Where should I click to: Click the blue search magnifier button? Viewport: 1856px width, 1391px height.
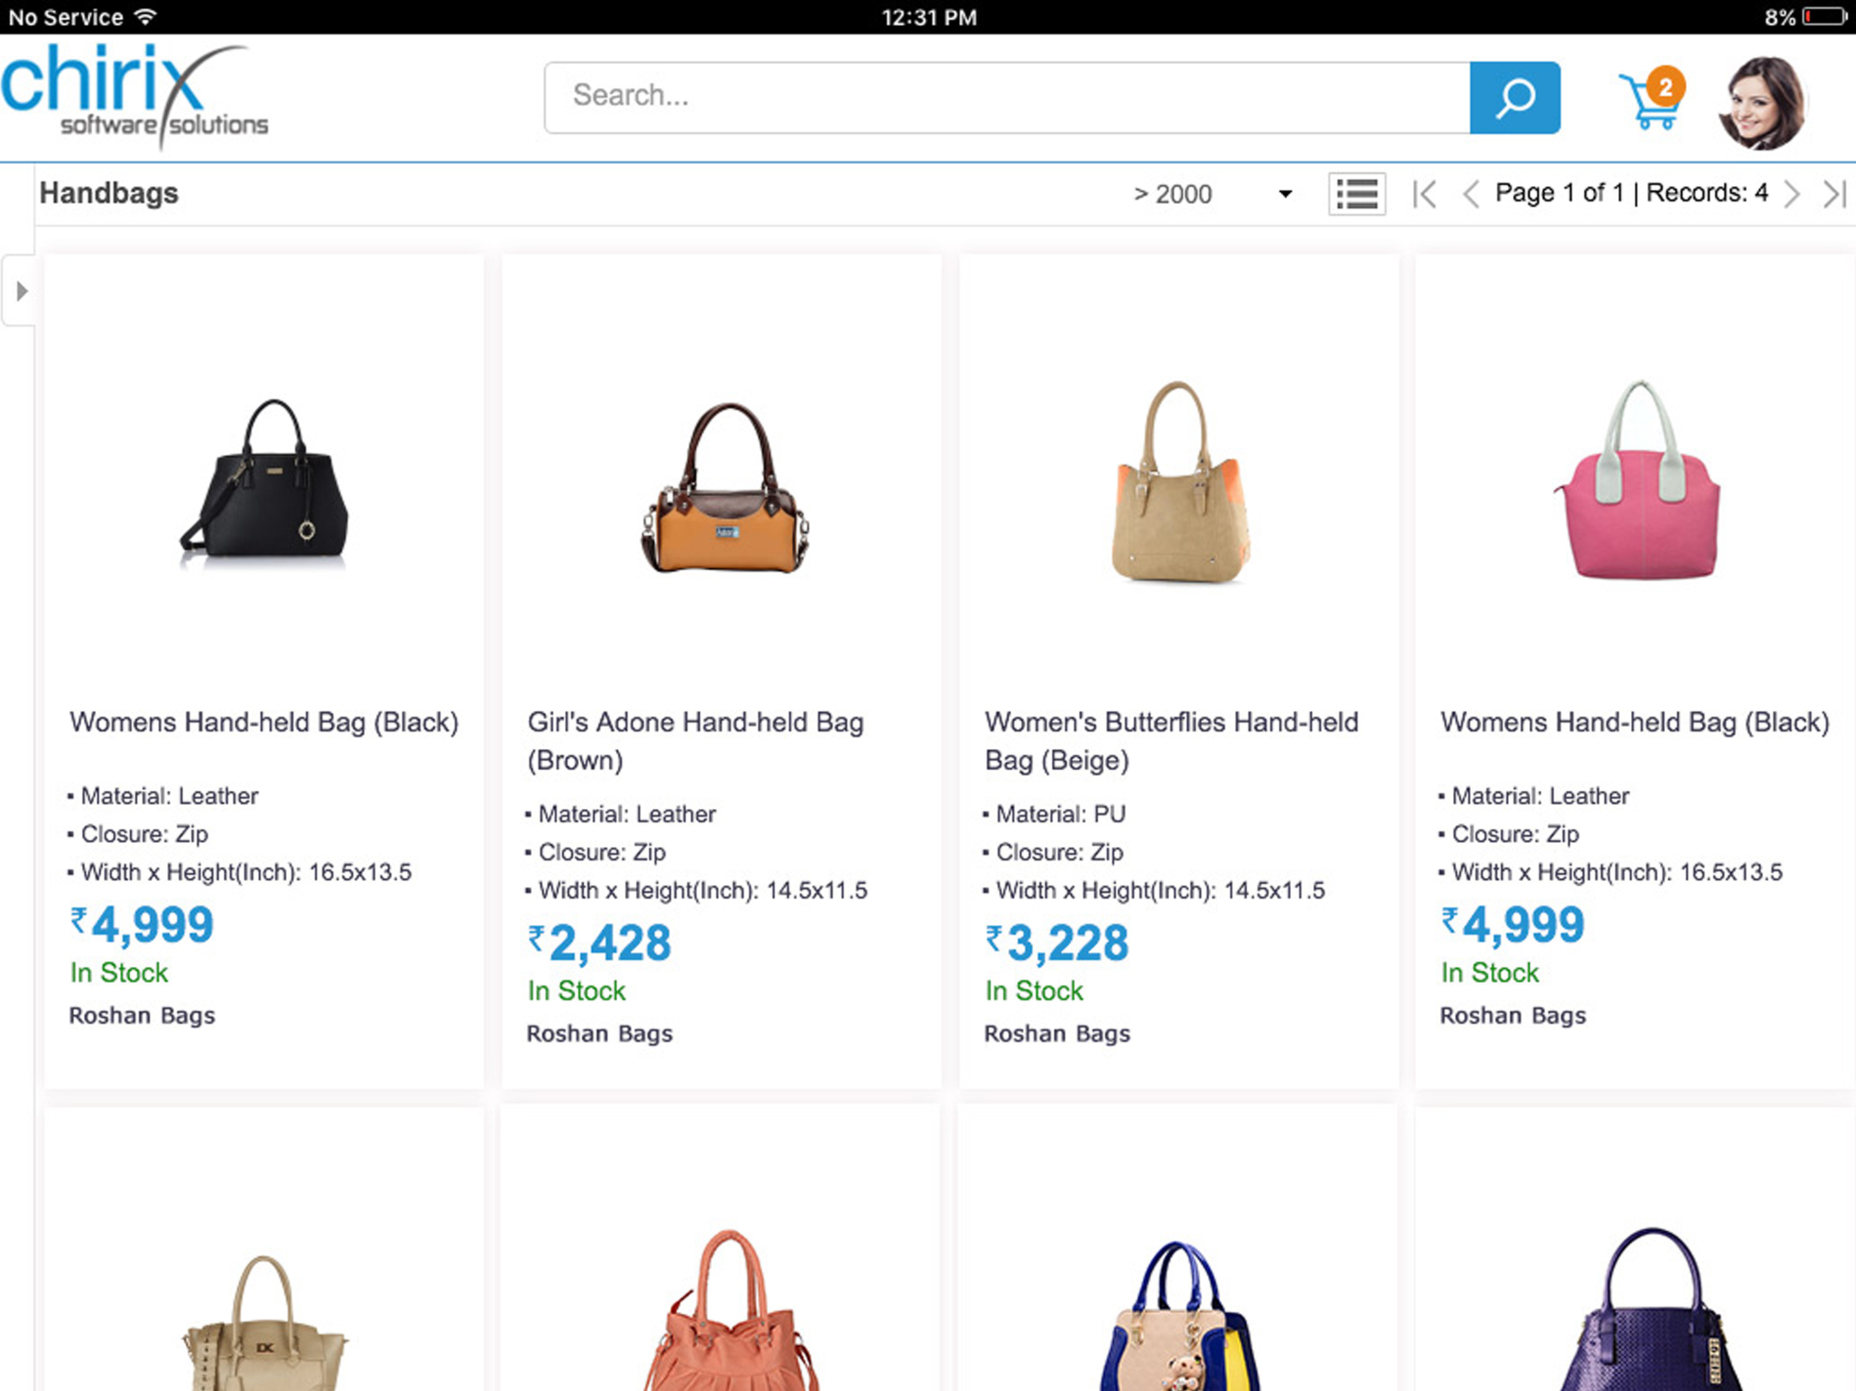[1514, 97]
